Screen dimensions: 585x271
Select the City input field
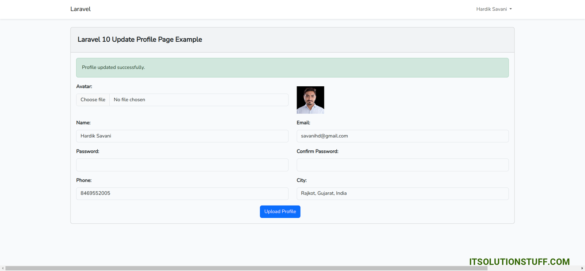pos(402,193)
